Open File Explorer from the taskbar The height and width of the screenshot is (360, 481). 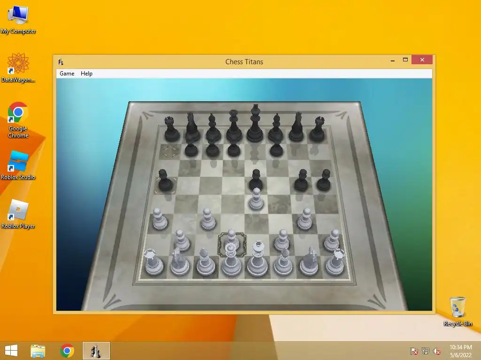tap(38, 351)
